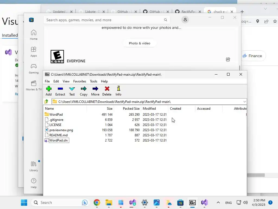Open Gaming section in Microsoft Store
Image resolution: width=278 pixels, height=209 pixels.
coord(33,69)
